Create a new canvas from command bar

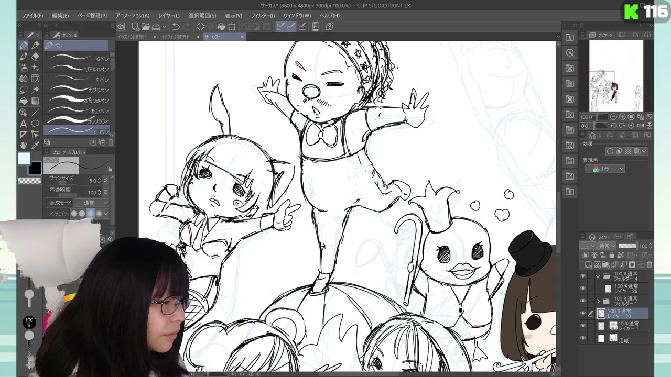pos(135,27)
